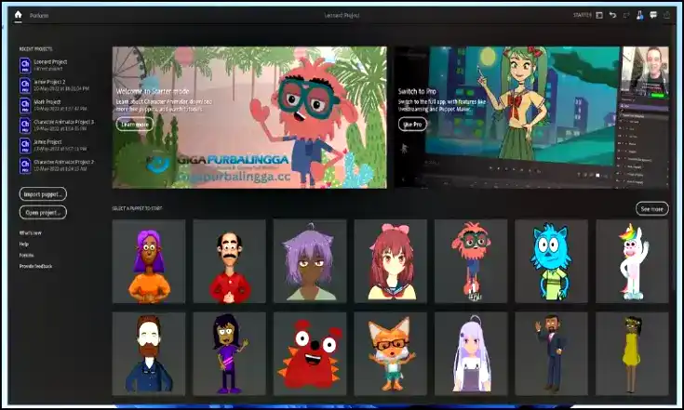Select the lavender-haired anime girl puppet

pos(471,354)
